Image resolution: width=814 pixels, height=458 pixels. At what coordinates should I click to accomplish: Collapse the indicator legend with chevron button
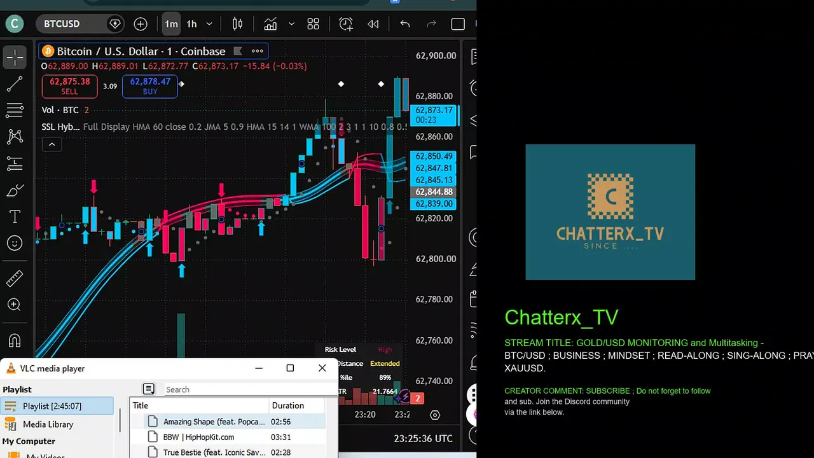(52, 144)
